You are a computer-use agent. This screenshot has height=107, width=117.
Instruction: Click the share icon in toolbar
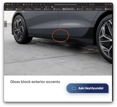(x=106, y=5)
